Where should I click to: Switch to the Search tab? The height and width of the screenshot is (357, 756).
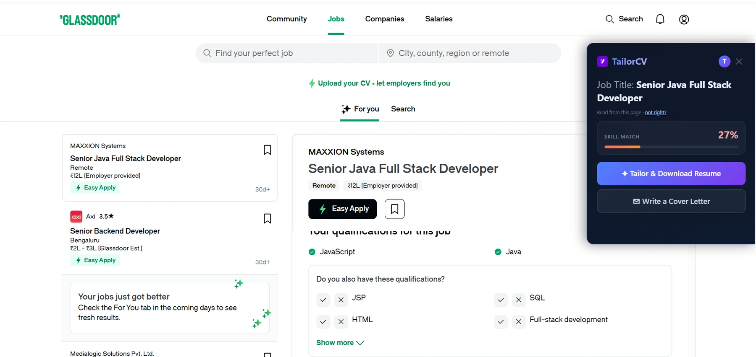403,109
